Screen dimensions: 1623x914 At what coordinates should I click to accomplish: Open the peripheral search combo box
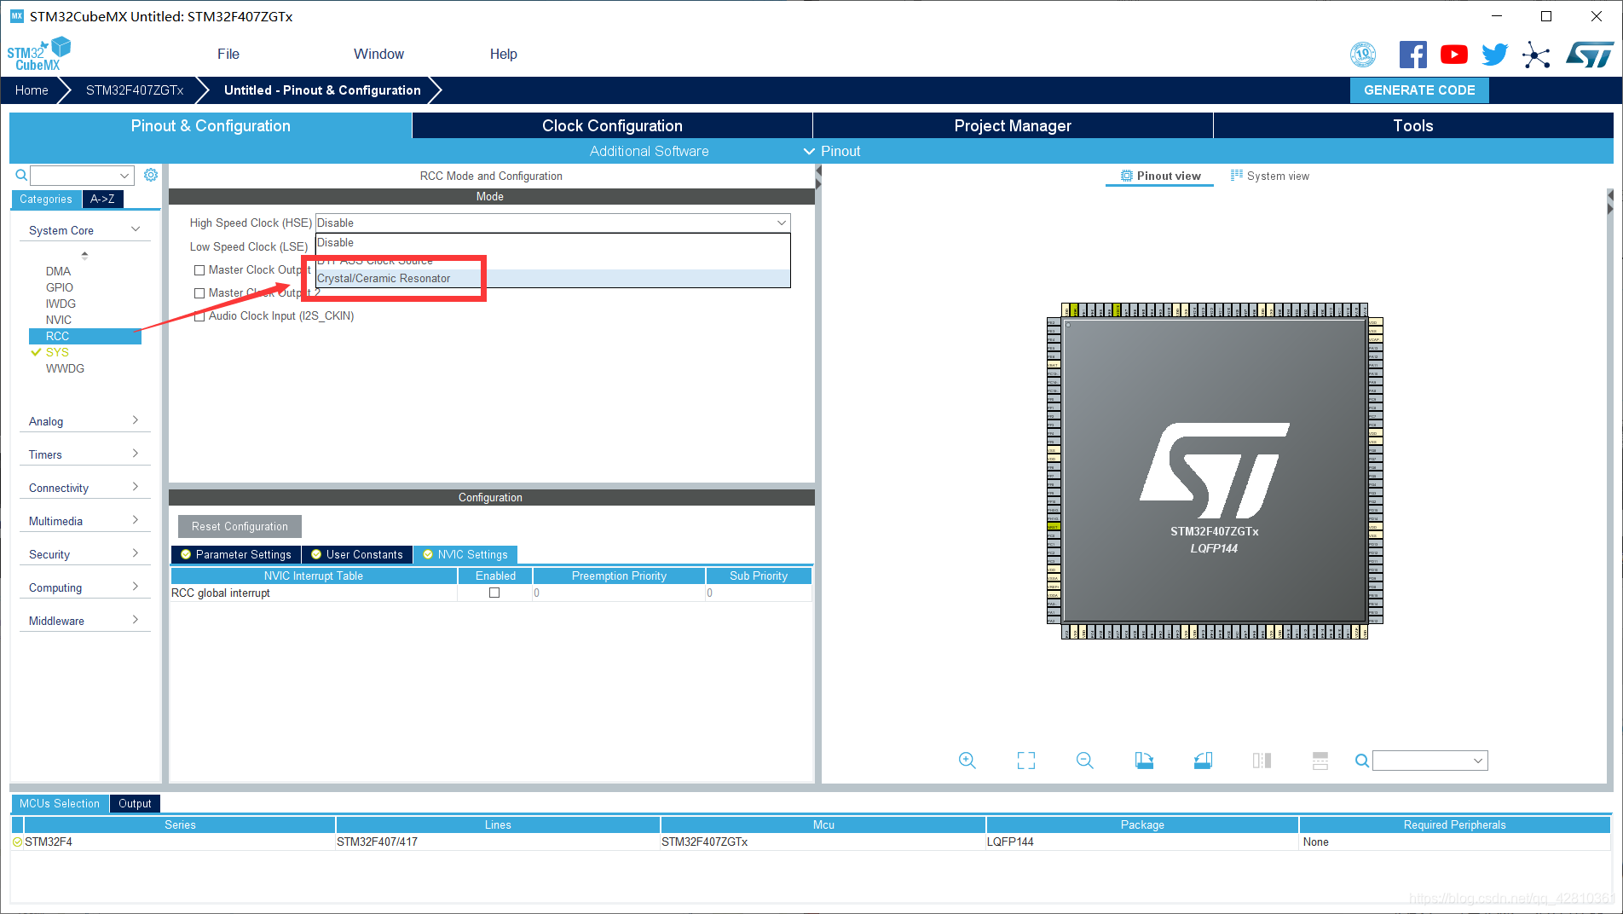point(82,176)
